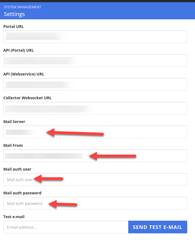Click inside the Collector Websocket URL field
Screen dimensions: 195x240
click(x=95, y=108)
